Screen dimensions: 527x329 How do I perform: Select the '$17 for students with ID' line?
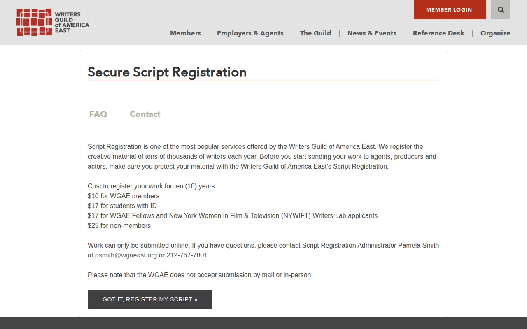click(122, 206)
